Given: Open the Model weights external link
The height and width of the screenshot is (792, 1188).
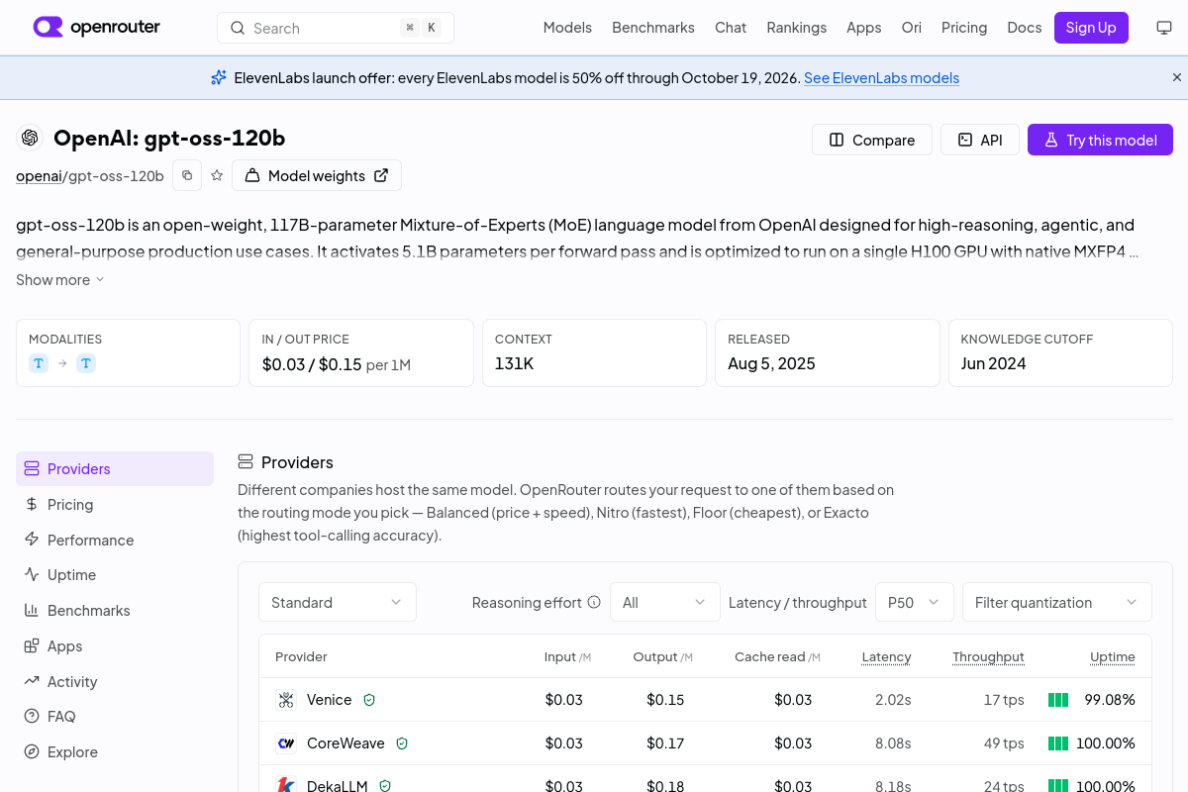Looking at the screenshot, I should point(317,175).
